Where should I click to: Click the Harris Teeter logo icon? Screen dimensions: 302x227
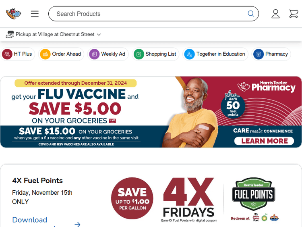(13, 14)
